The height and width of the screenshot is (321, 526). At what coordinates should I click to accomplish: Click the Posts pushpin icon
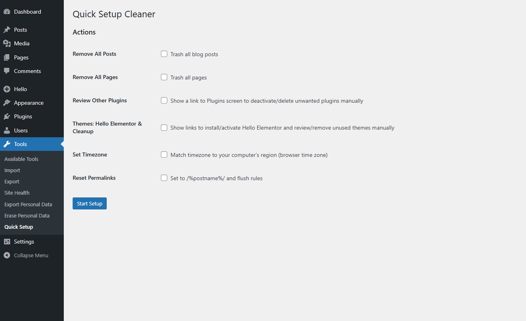pos(7,30)
